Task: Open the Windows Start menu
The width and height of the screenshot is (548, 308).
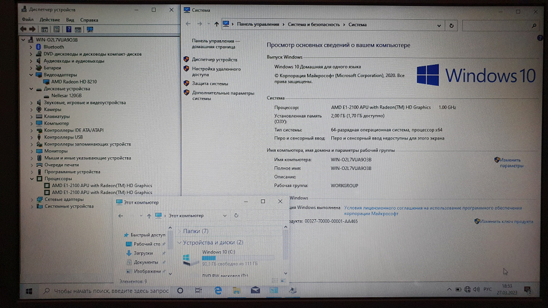Action: click(29, 291)
